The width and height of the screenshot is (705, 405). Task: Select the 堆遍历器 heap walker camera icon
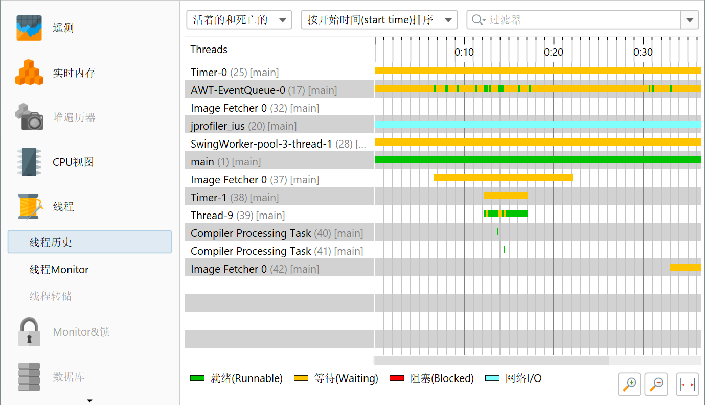(29, 117)
